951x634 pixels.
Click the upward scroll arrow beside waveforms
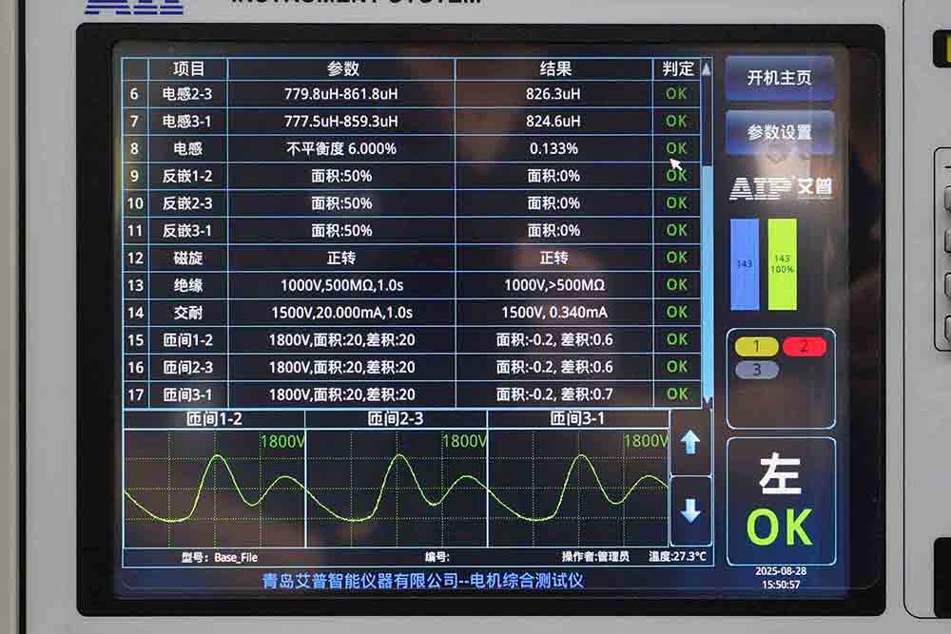692,440
